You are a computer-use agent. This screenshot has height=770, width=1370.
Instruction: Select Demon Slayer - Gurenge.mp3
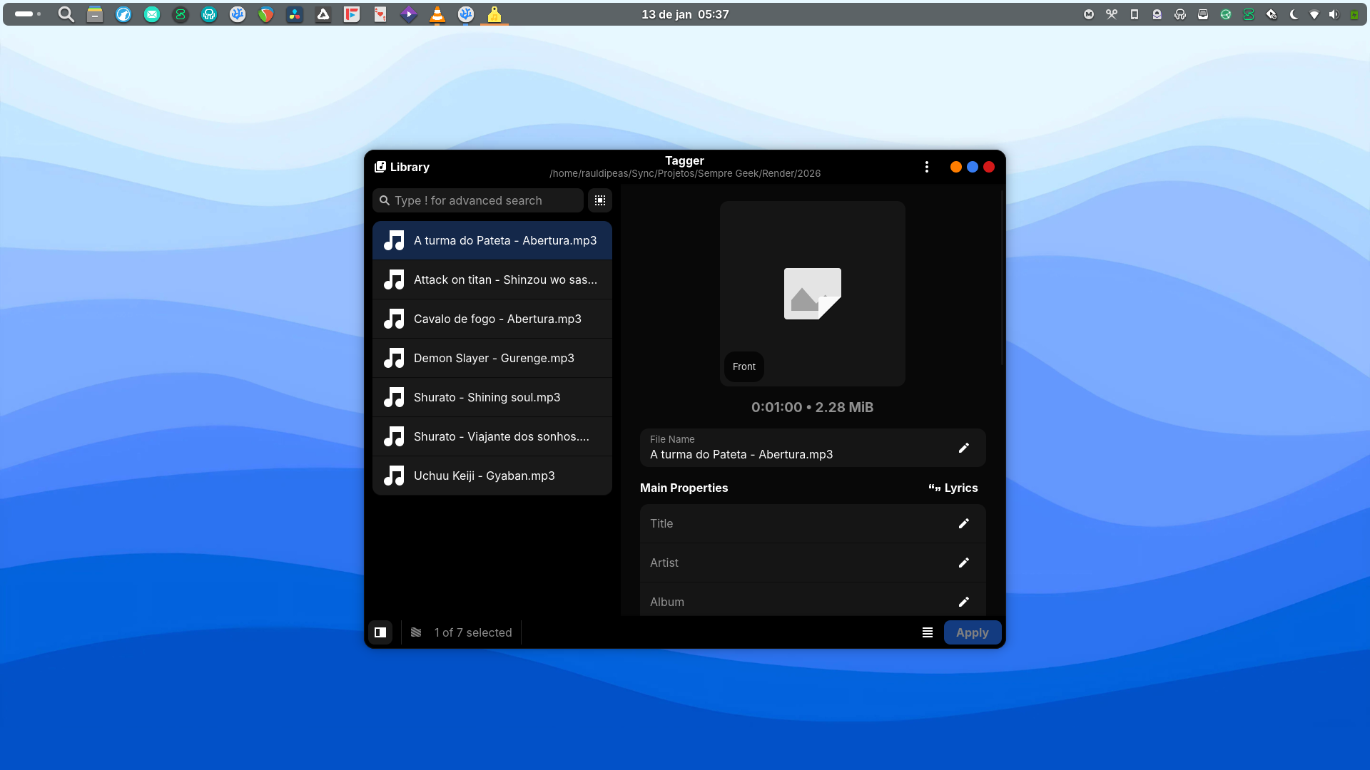tap(492, 358)
